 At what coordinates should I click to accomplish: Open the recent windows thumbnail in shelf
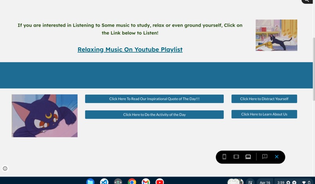pos(235,182)
